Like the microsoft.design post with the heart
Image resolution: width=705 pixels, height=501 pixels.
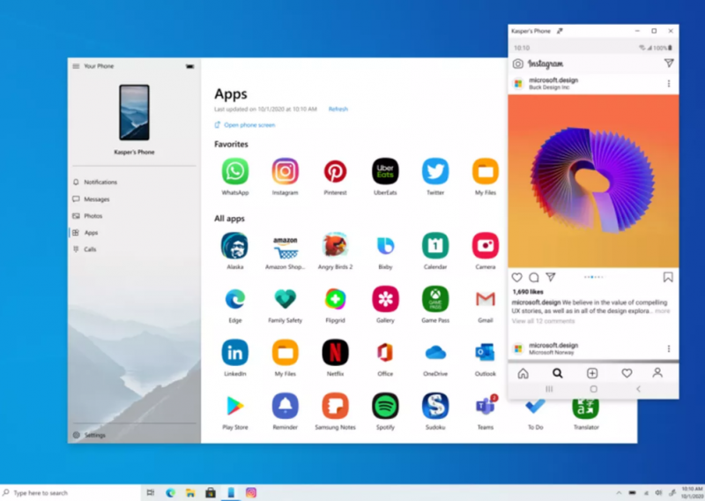(517, 277)
